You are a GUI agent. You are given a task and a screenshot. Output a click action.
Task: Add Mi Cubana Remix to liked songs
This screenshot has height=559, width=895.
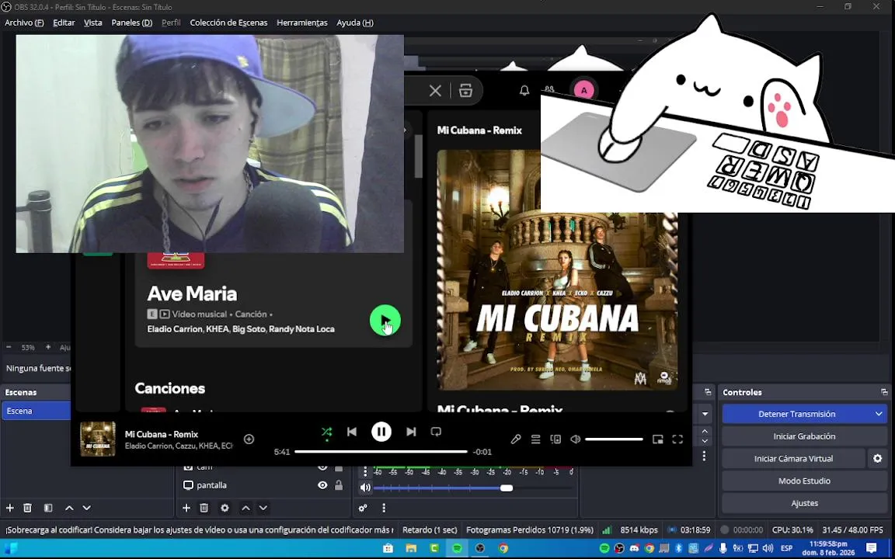[x=249, y=439]
